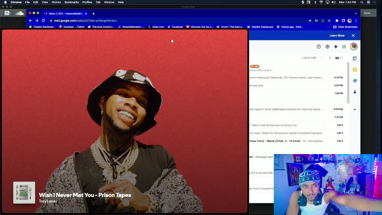Click Chrome back navigation arrow
The height and width of the screenshot is (215, 382).
pyautogui.click(x=30, y=21)
